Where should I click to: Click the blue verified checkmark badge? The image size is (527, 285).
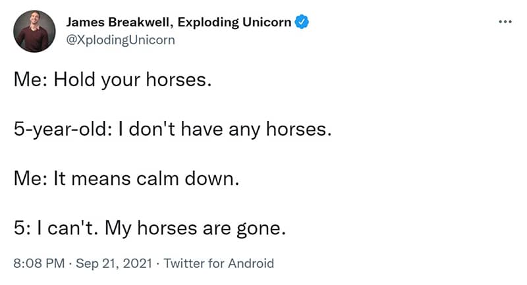tap(302, 22)
